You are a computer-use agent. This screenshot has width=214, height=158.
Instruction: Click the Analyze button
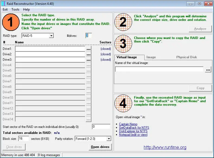coord(200,29)
